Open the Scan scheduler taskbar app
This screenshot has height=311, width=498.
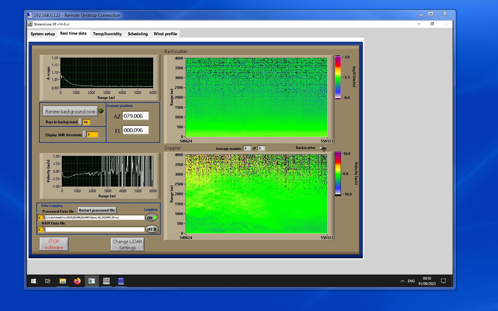click(x=106, y=281)
